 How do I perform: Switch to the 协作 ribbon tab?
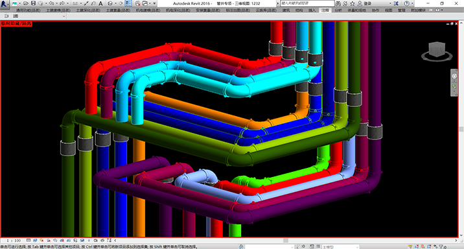[375, 10]
